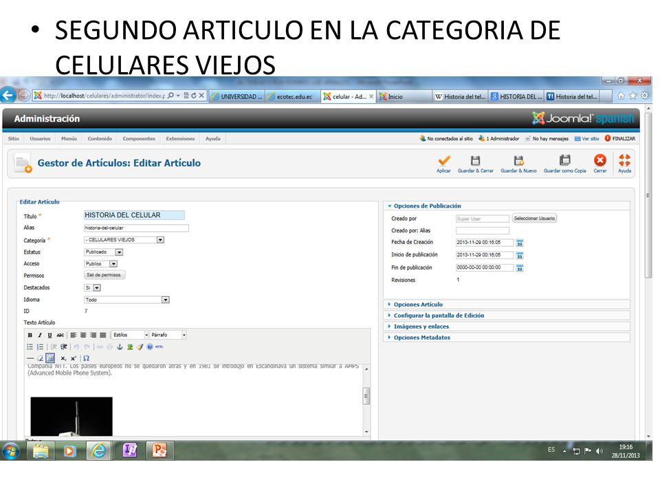Image resolution: width=660 pixels, height=495 pixels.
Task: Remove formatting with the eraser icon
Action: tap(40, 358)
